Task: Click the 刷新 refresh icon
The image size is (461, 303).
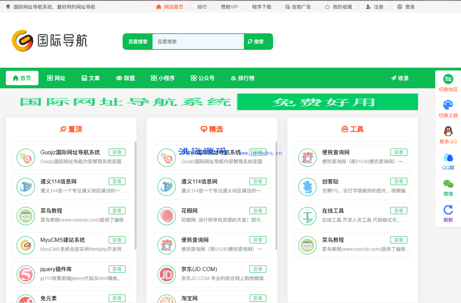Action: pyautogui.click(x=448, y=210)
